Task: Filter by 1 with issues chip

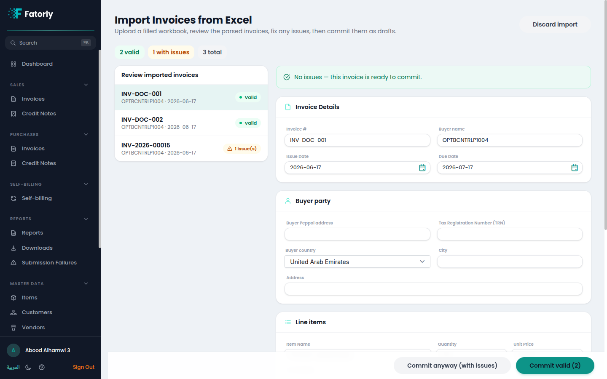Action: click(x=171, y=52)
